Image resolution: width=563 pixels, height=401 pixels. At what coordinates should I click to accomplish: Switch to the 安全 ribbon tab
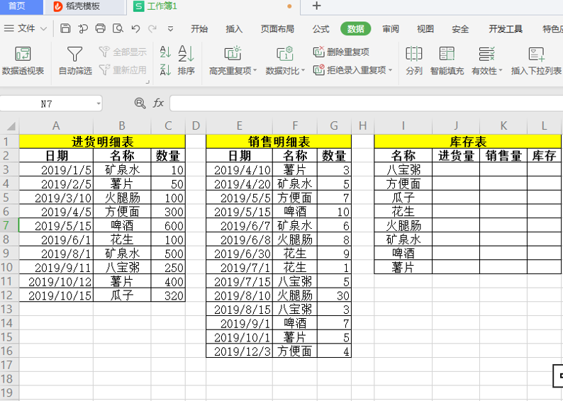point(460,29)
